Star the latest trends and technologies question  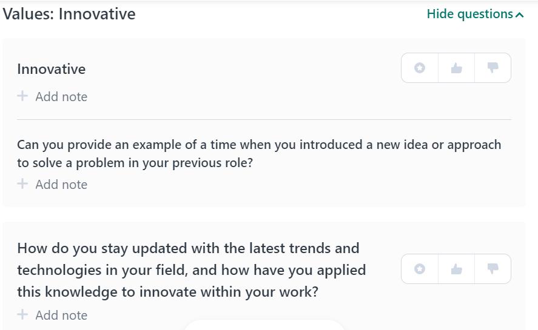[x=420, y=269]
